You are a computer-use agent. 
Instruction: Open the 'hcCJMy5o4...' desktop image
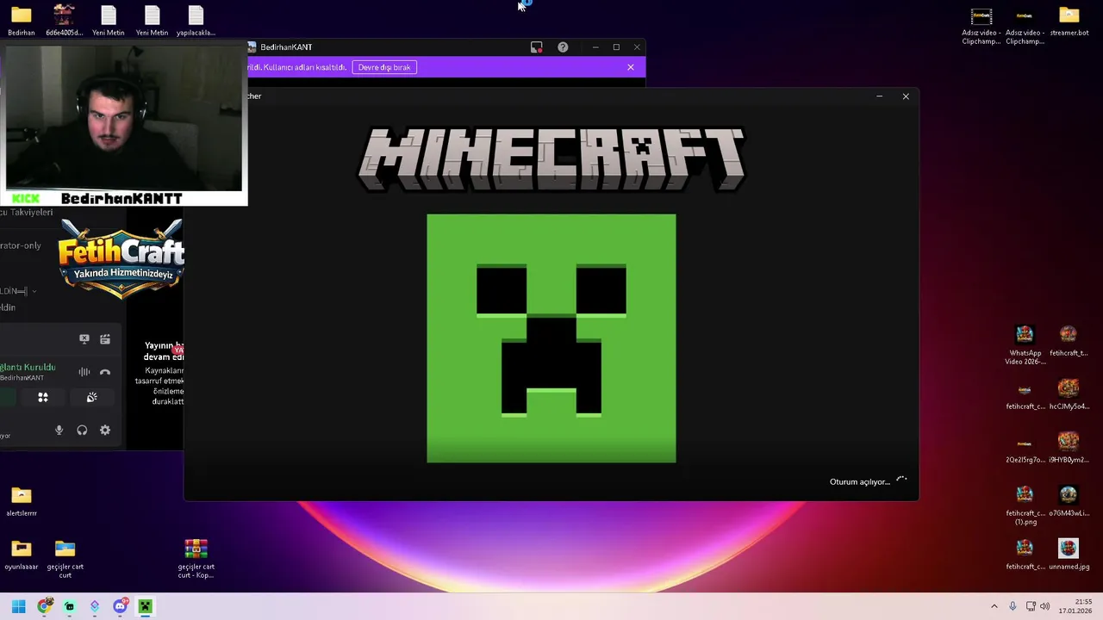coord(1069,394)
